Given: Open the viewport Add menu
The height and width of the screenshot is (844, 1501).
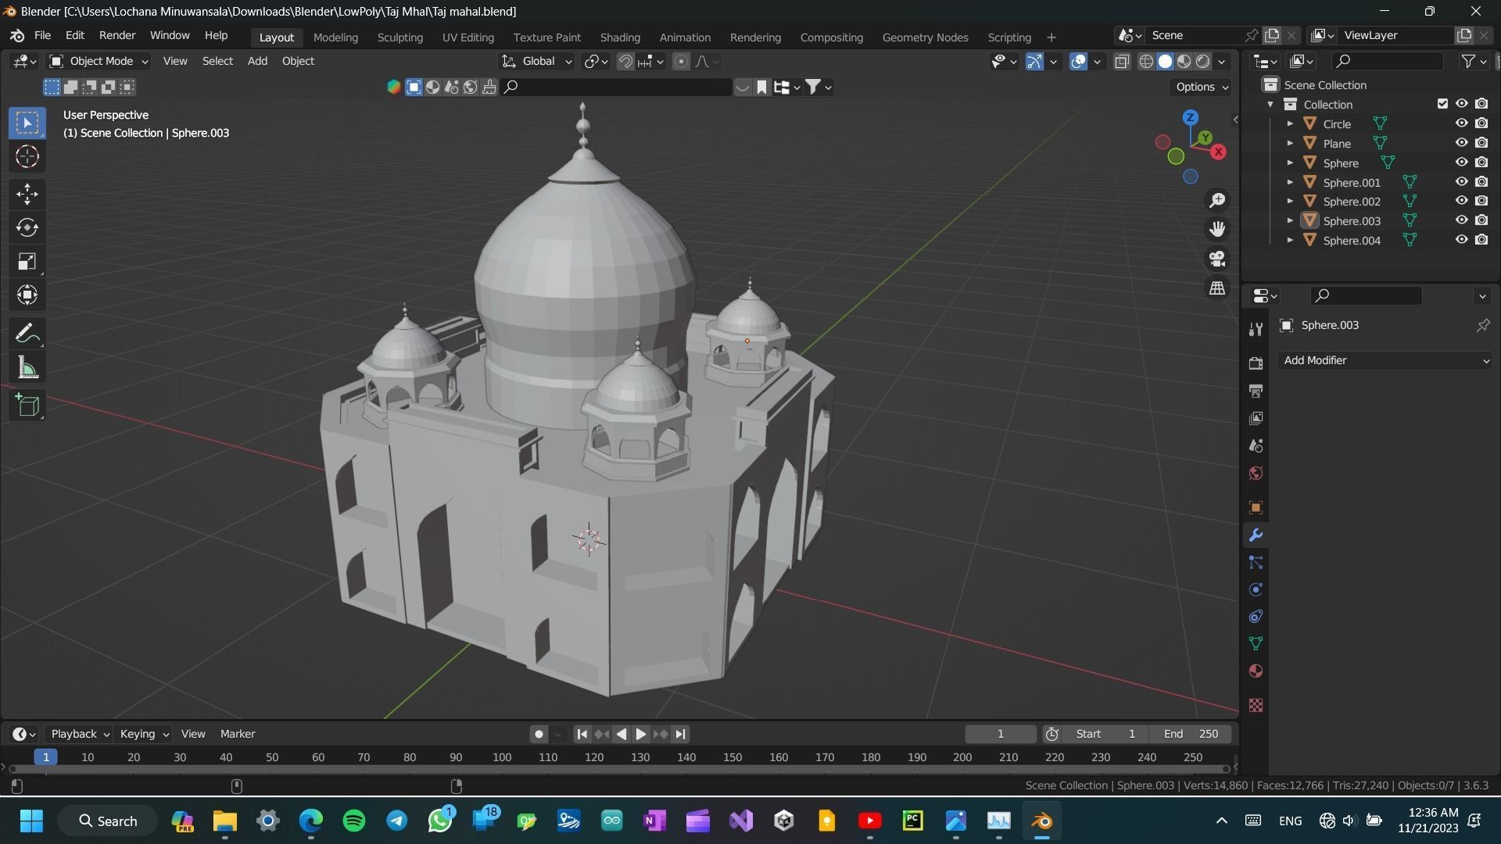Looking at the screenshot, I should pos(257,61).
